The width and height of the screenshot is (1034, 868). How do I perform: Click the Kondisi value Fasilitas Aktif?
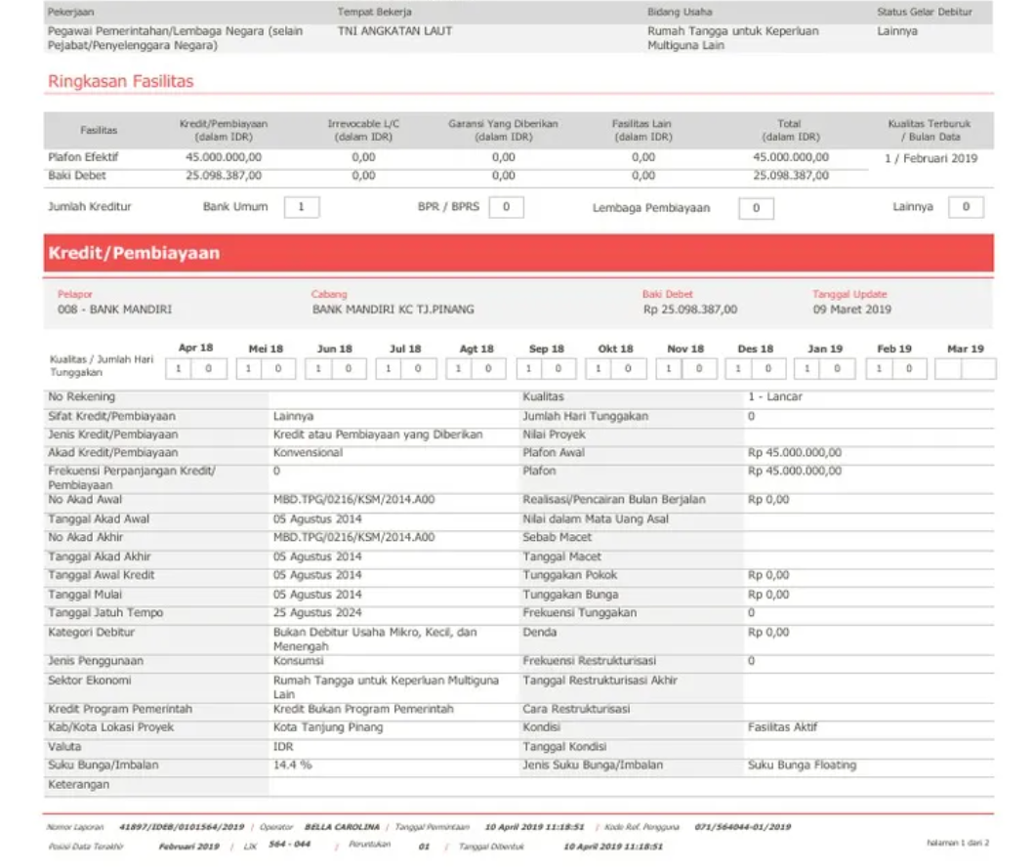tap(782, 727)
